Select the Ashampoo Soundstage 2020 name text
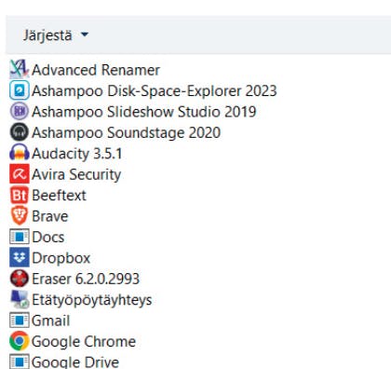The image size is (391, 369). tap(127, 133)
